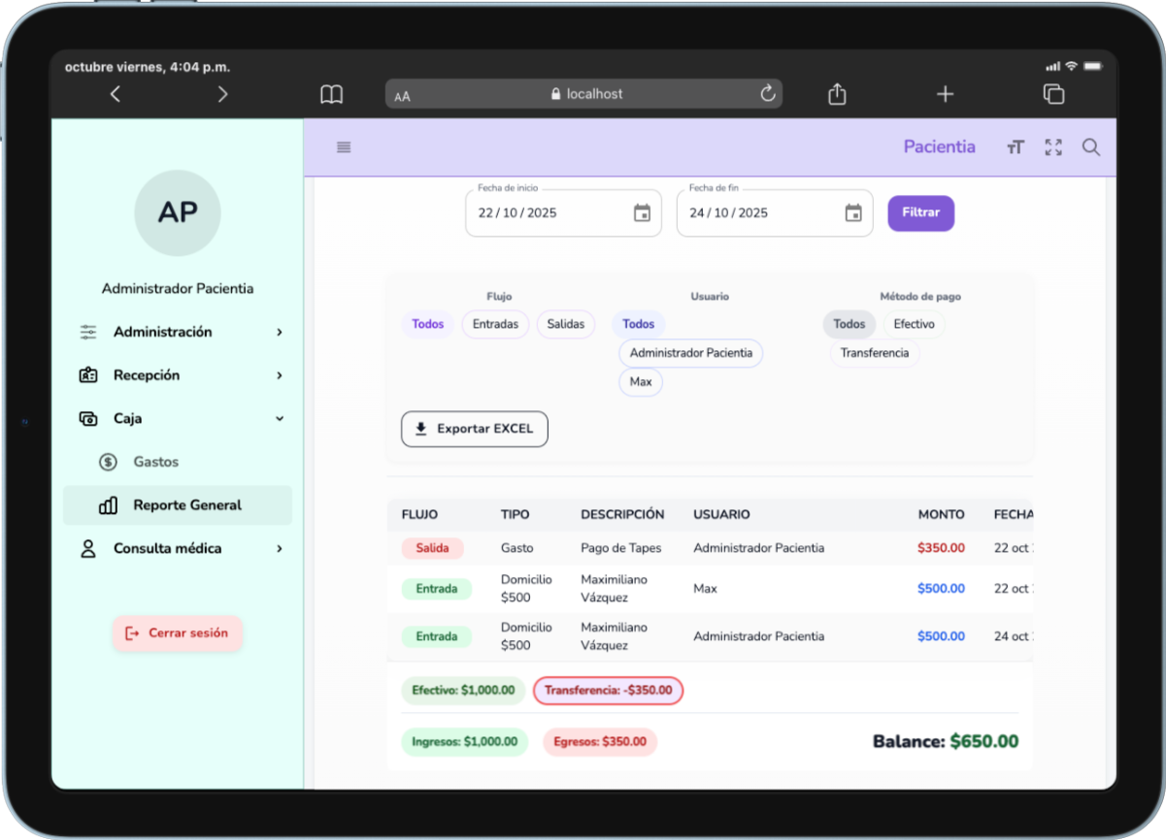The image size is (1166, 840).
Task: Open Gastos in the sidebar
Action: [x=155, y=462]
